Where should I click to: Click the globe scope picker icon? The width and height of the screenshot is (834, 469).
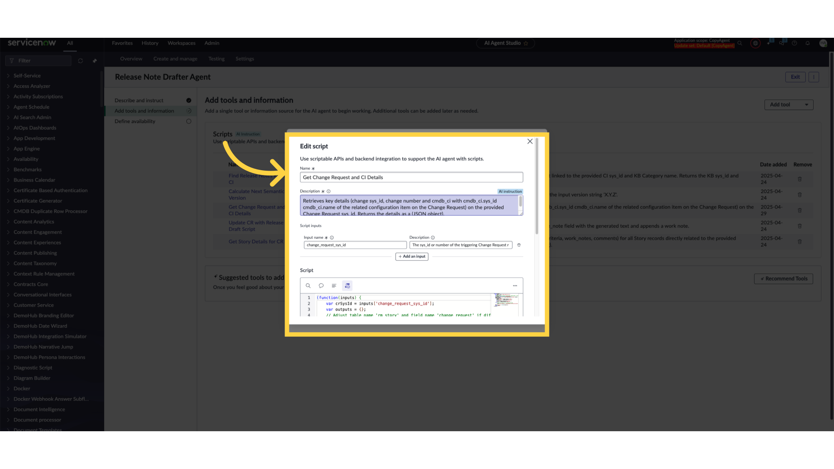pos(755,43)
